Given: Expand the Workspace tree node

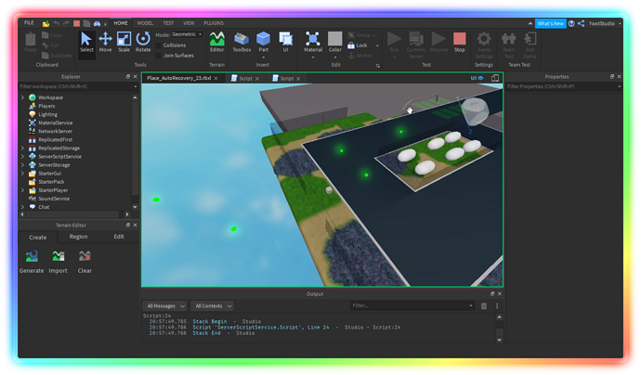Looking at the screenshot, I should coord(22,97).
